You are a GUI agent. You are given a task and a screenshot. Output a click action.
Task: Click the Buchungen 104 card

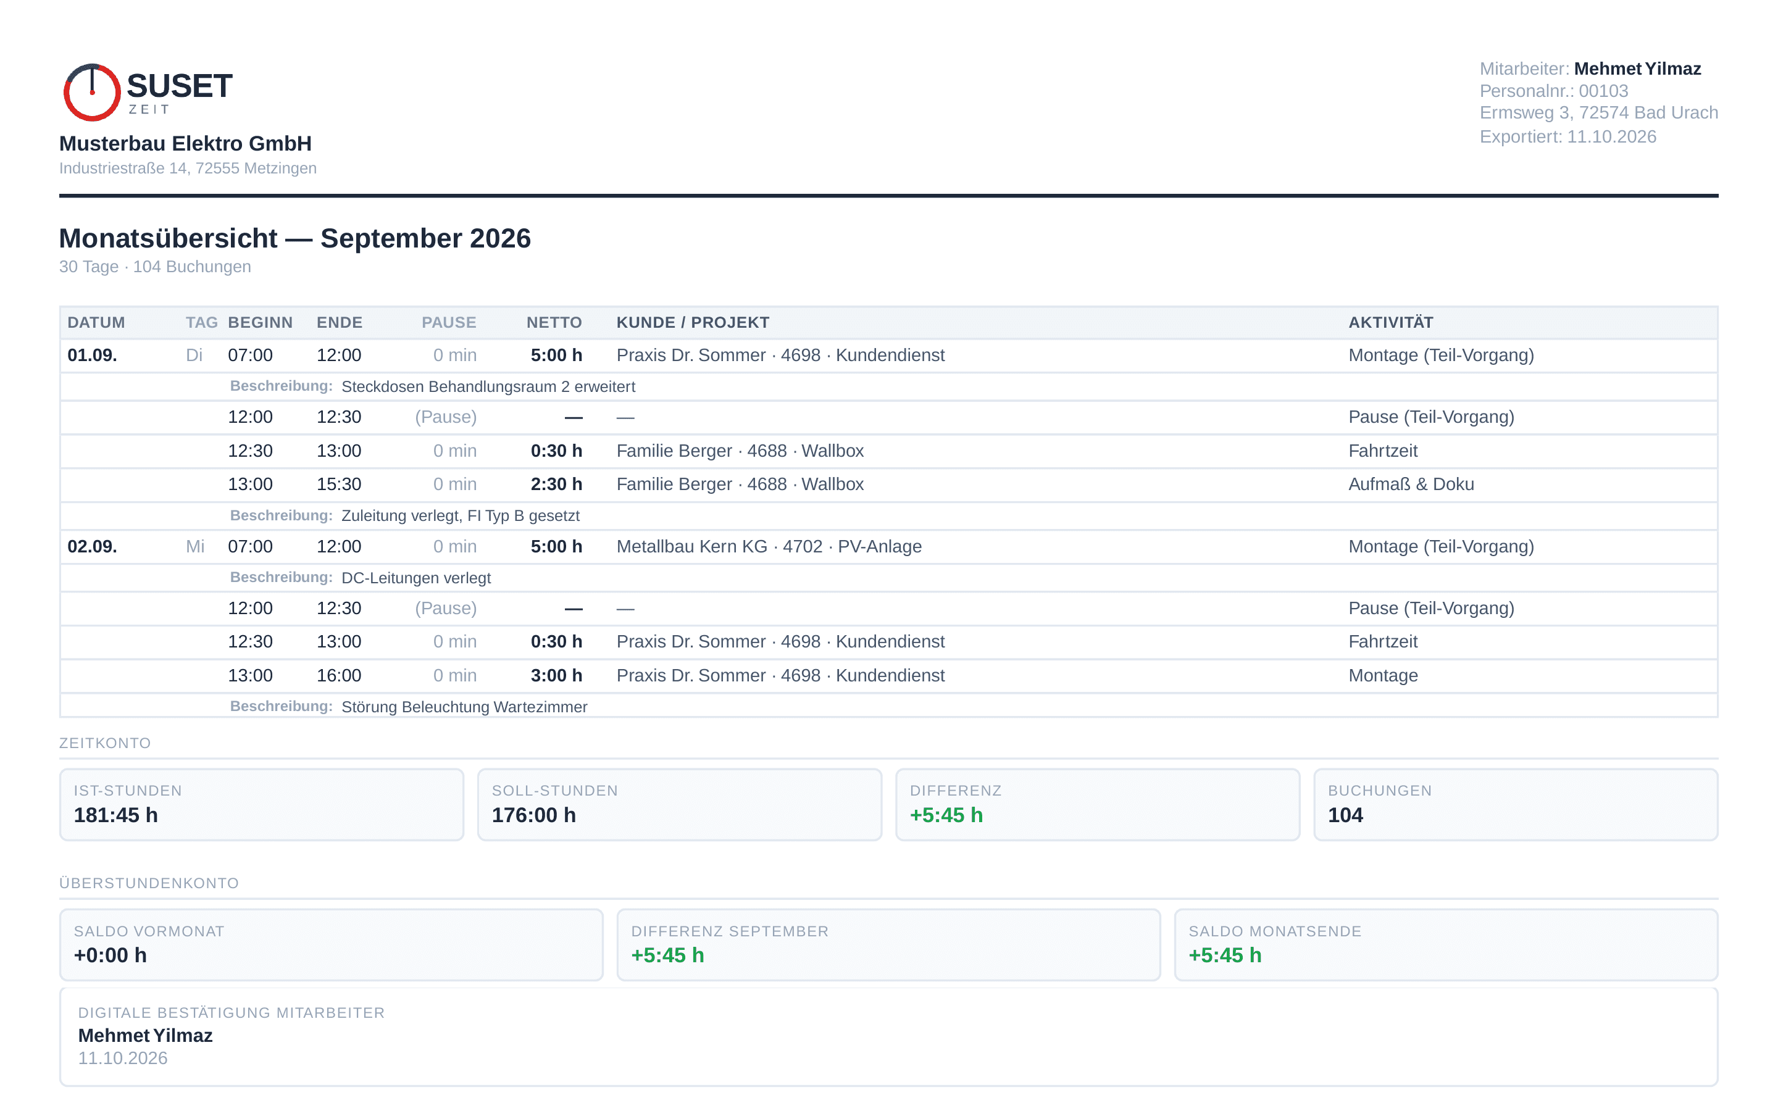(1516, 805)
